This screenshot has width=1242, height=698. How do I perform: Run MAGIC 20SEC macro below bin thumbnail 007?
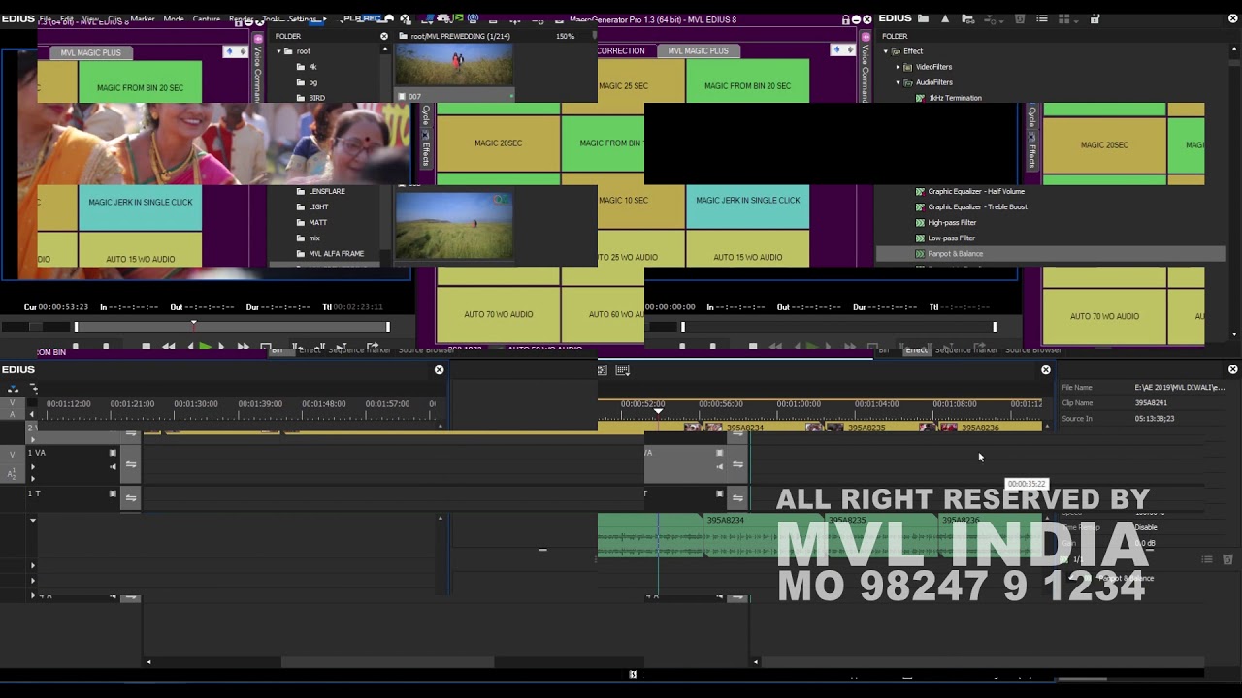[x=498, y=143]
